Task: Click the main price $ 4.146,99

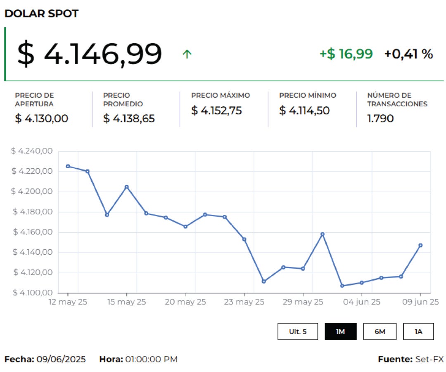Action: point(90,54)
